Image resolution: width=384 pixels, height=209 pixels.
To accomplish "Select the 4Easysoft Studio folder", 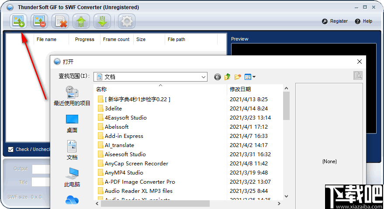I will 122,118.
